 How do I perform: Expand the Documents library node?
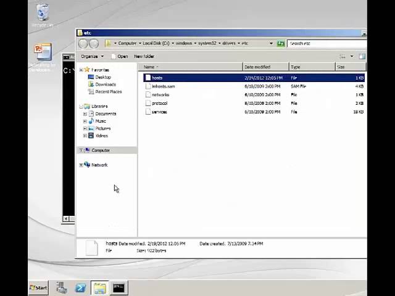[x=85, y=114]
